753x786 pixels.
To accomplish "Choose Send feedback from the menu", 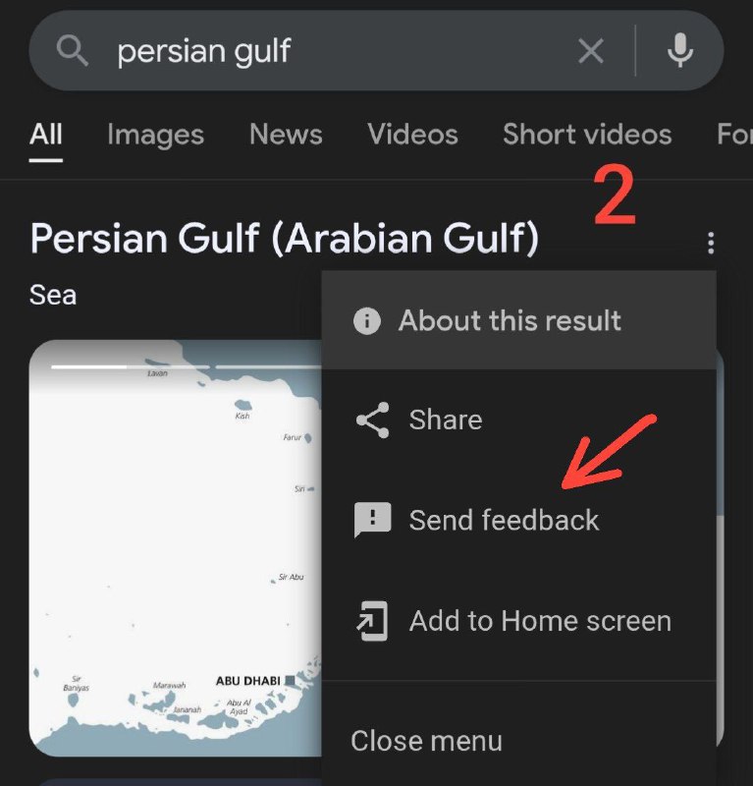I will 519,520.
